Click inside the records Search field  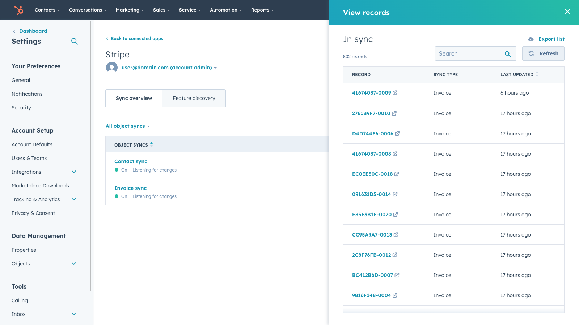[x=467, y=53]
